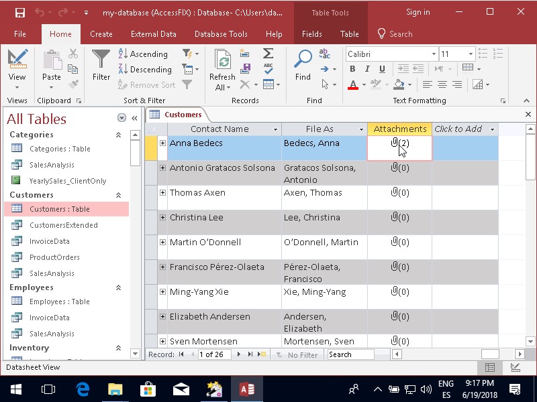Collapse the Categories group in navigation pane
This screenshot has width=537, height=402.
[119, 135]
